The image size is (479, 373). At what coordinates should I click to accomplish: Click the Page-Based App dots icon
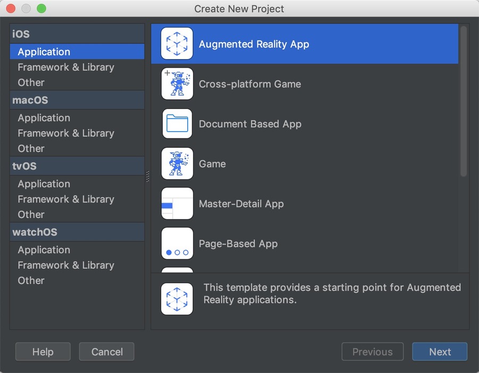pos(177,244)
